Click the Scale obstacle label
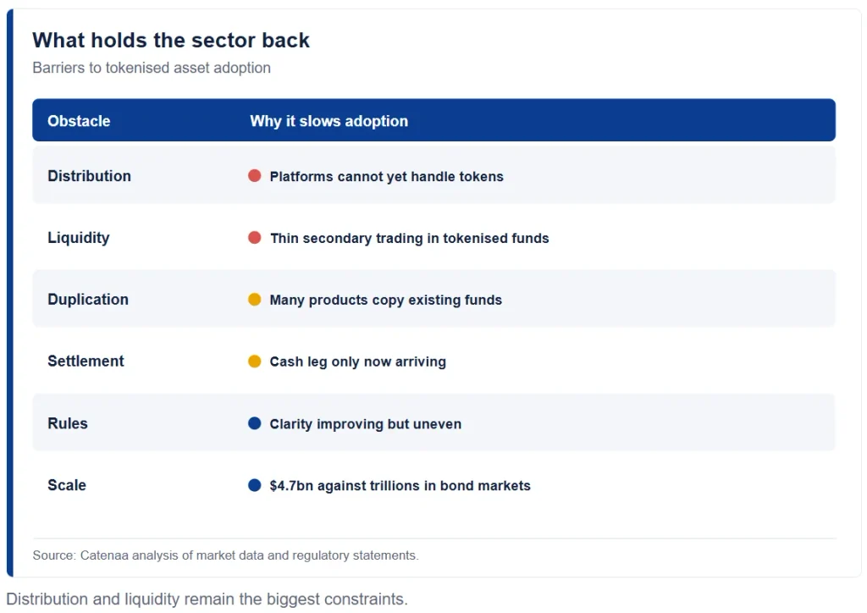Image resolution: width=867 pixels, height=613 pixels. [x=67, y=485]
